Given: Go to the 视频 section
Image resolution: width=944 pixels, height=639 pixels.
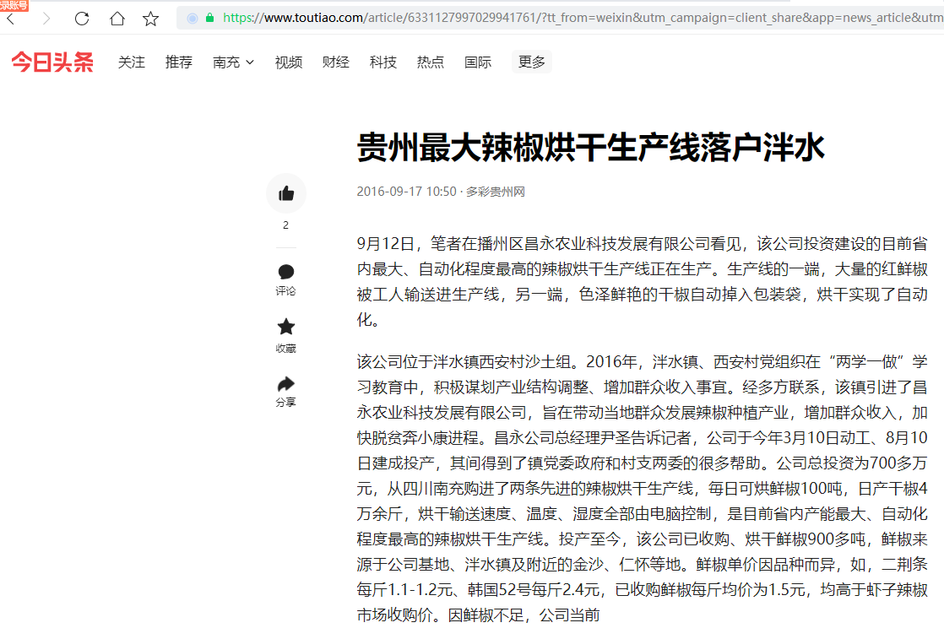Looking at the screenshot, I should tap(289, 62).
